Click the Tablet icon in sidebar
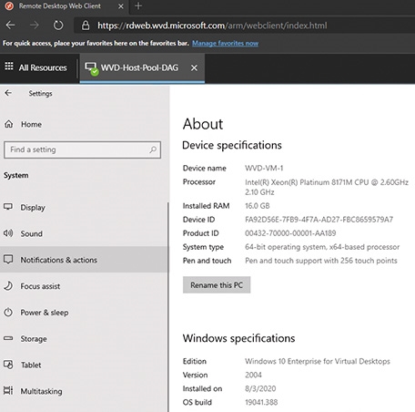 (x=8, y=365)
